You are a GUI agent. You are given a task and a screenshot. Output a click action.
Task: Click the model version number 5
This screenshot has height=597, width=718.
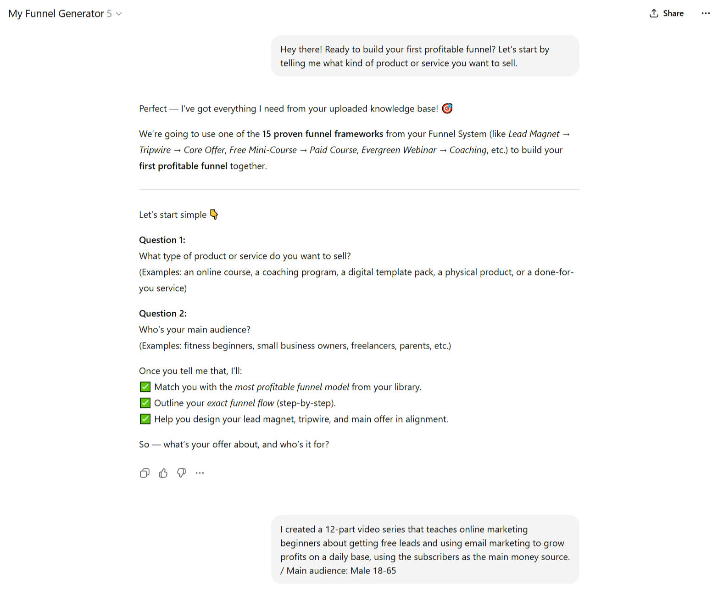tap(109, 14)
